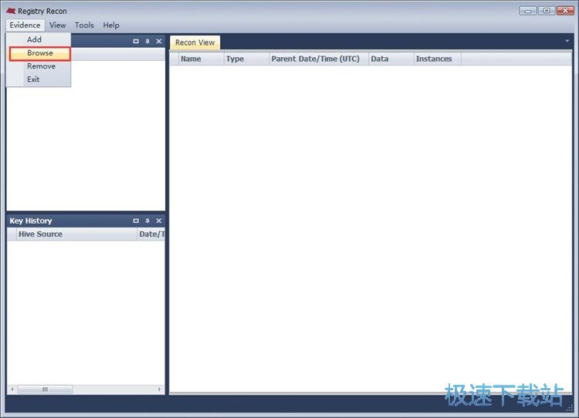This screenshot has width=579, height=418.
Task: Open the View menu
Action: (x=58, y=25)
